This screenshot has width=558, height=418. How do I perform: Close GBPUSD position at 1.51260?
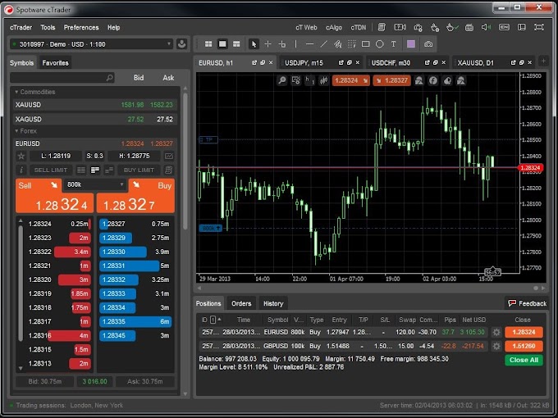[524, 346]
